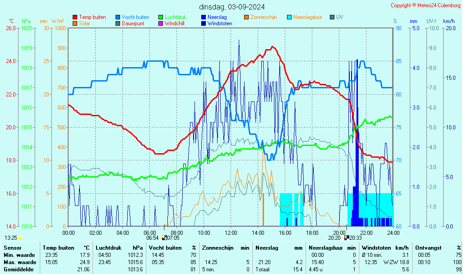Image resolution: width=463 pixels, height=274 pixels.
Task: Click the dark Windstoten legend square
Action: coord(204,23)
